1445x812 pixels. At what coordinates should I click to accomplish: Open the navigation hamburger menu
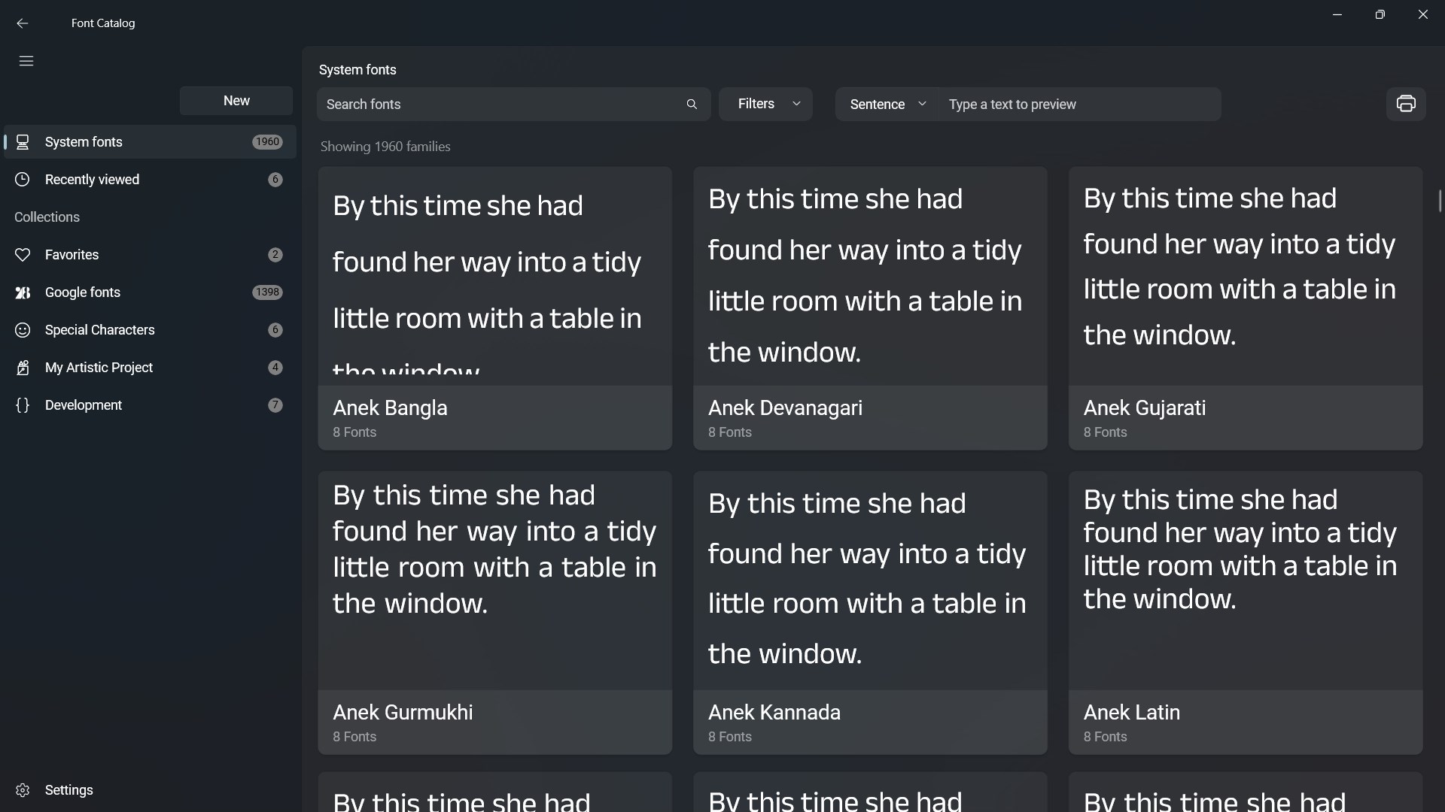point(25,61)
